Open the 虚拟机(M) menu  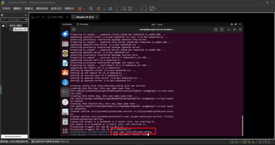point(42,9)
